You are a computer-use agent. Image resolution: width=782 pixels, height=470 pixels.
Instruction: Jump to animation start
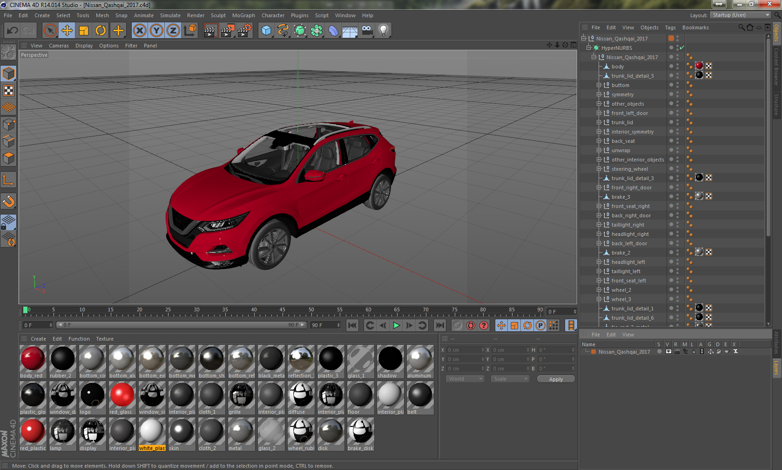pyautogui.click(x=352, y=325)
